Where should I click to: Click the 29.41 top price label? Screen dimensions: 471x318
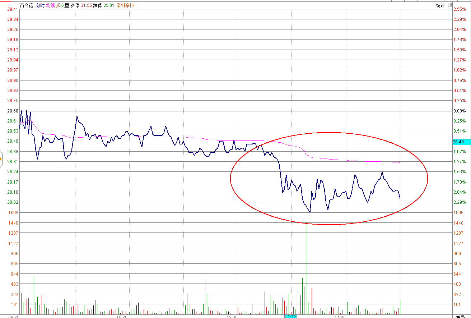[x=13, y=9]
